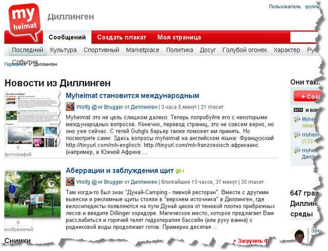
Task: Open the Marketplace category
Action: coord(142,50)
